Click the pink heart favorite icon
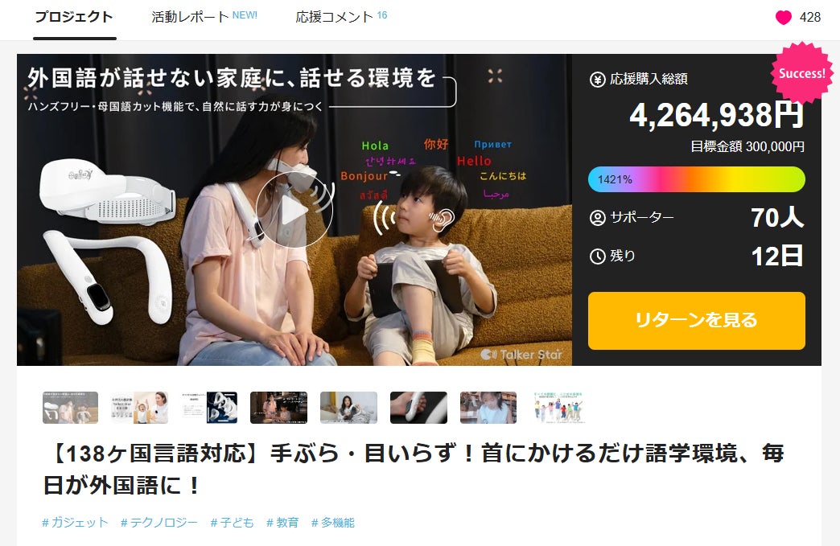 [783, 18]
